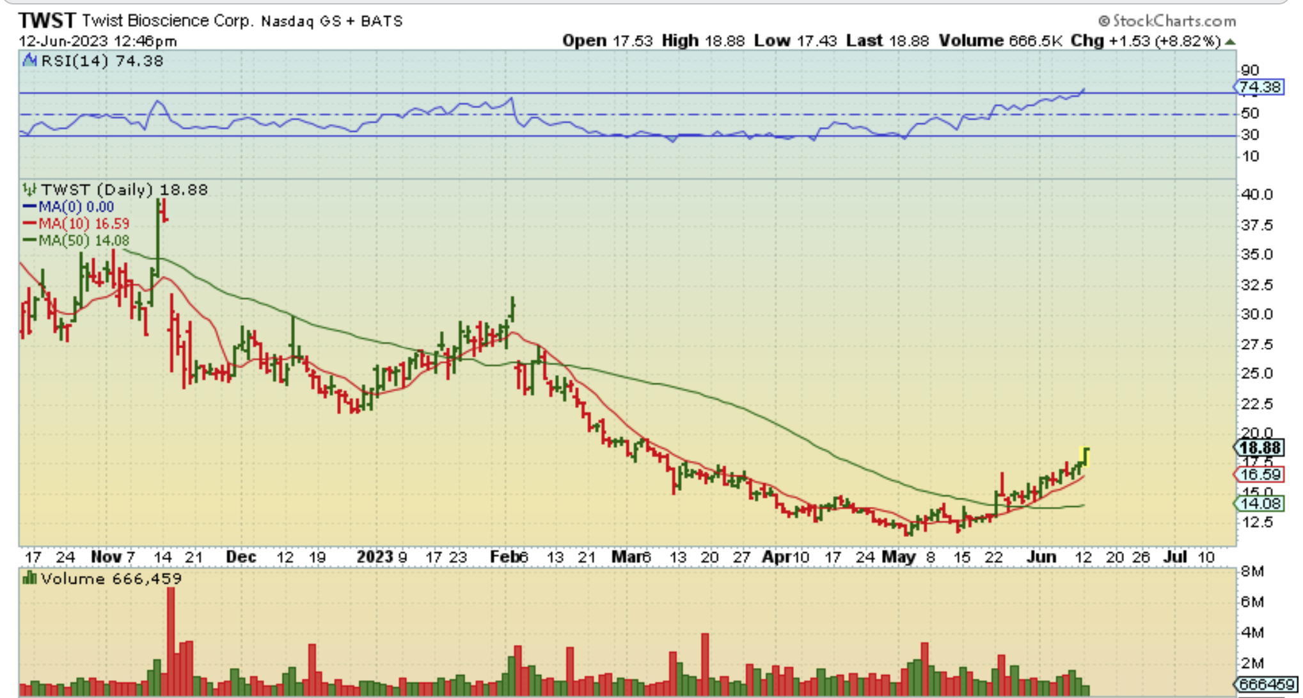Click the green 14.08 moving average axis tag
Viewport: 1303px width, 698px height.
tap(1259, 504)
